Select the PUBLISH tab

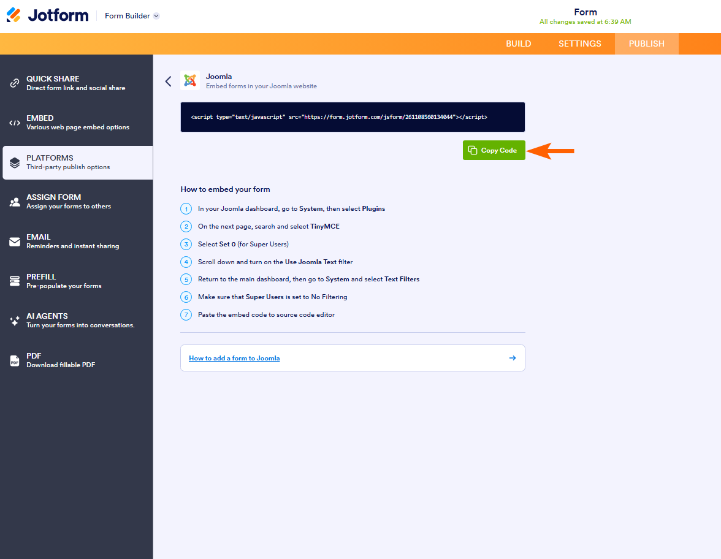[x=646, y=44]
